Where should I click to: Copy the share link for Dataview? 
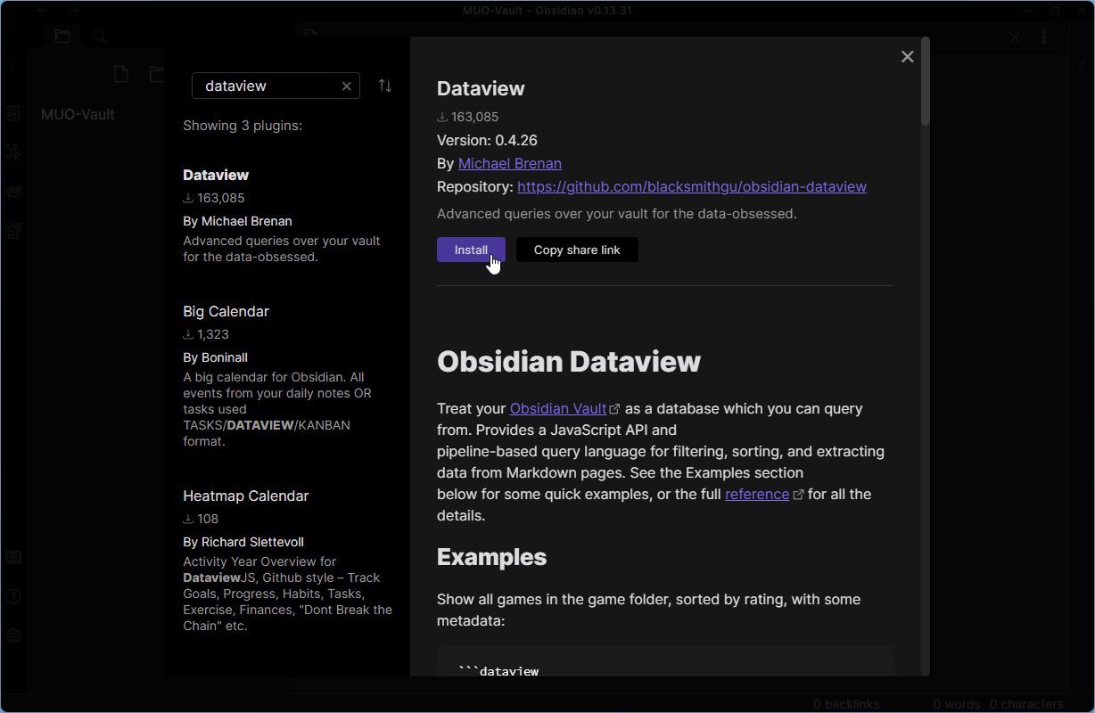point(576,250)
